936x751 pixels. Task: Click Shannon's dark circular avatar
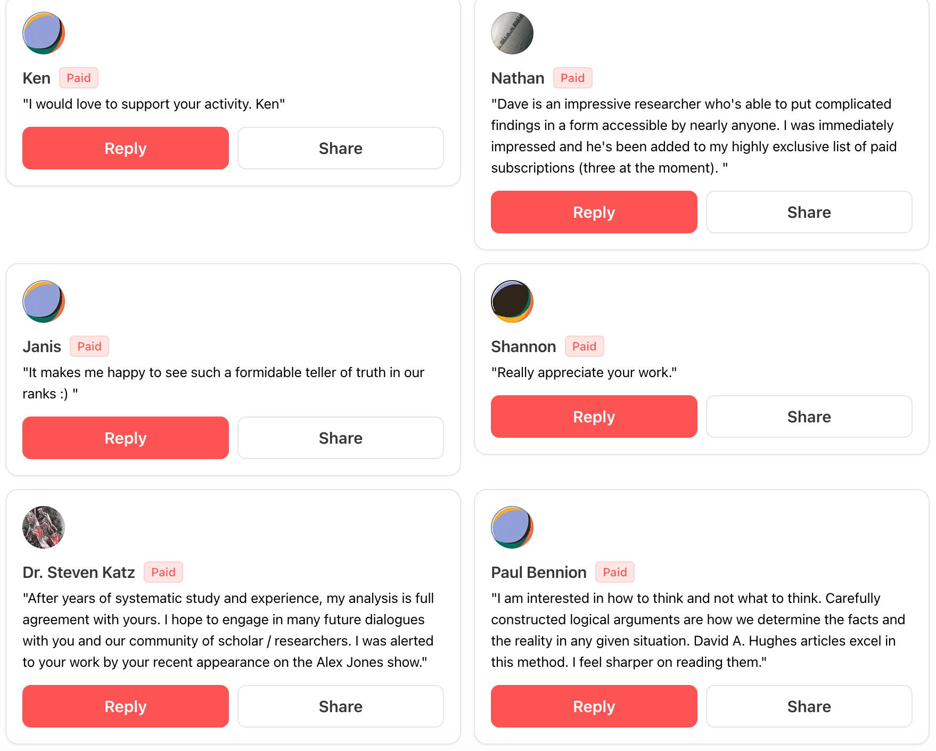point(512,301)
